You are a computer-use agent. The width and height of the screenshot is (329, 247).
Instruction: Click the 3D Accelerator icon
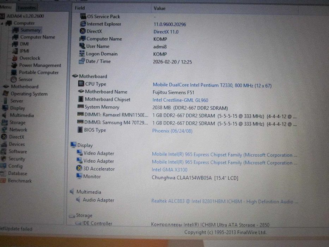point(79,168)
